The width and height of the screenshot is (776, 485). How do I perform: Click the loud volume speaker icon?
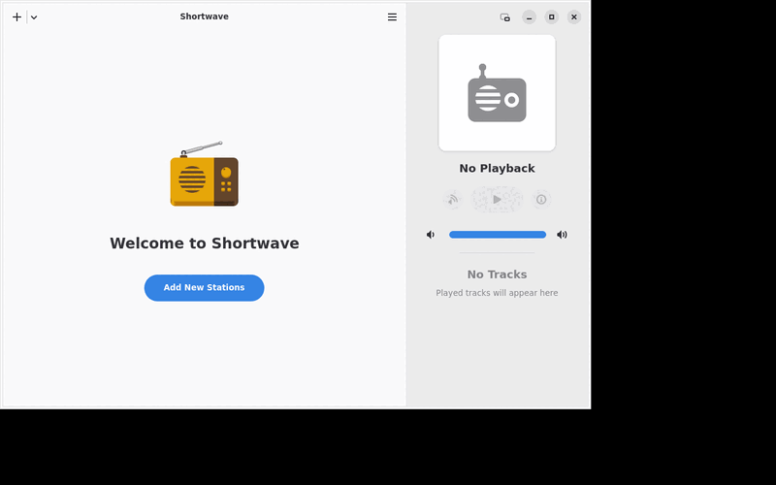(562, 235)
